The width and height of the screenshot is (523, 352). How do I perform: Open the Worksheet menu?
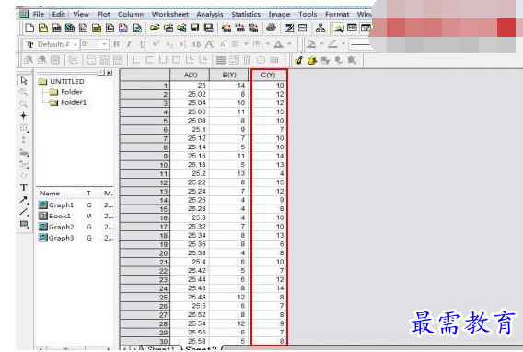170,14
